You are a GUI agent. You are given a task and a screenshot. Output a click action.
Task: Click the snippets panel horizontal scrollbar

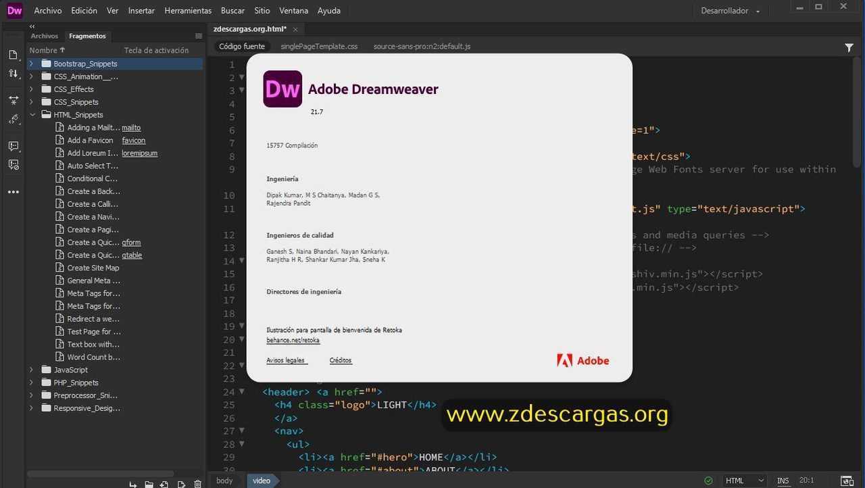[x=100, y=474]
